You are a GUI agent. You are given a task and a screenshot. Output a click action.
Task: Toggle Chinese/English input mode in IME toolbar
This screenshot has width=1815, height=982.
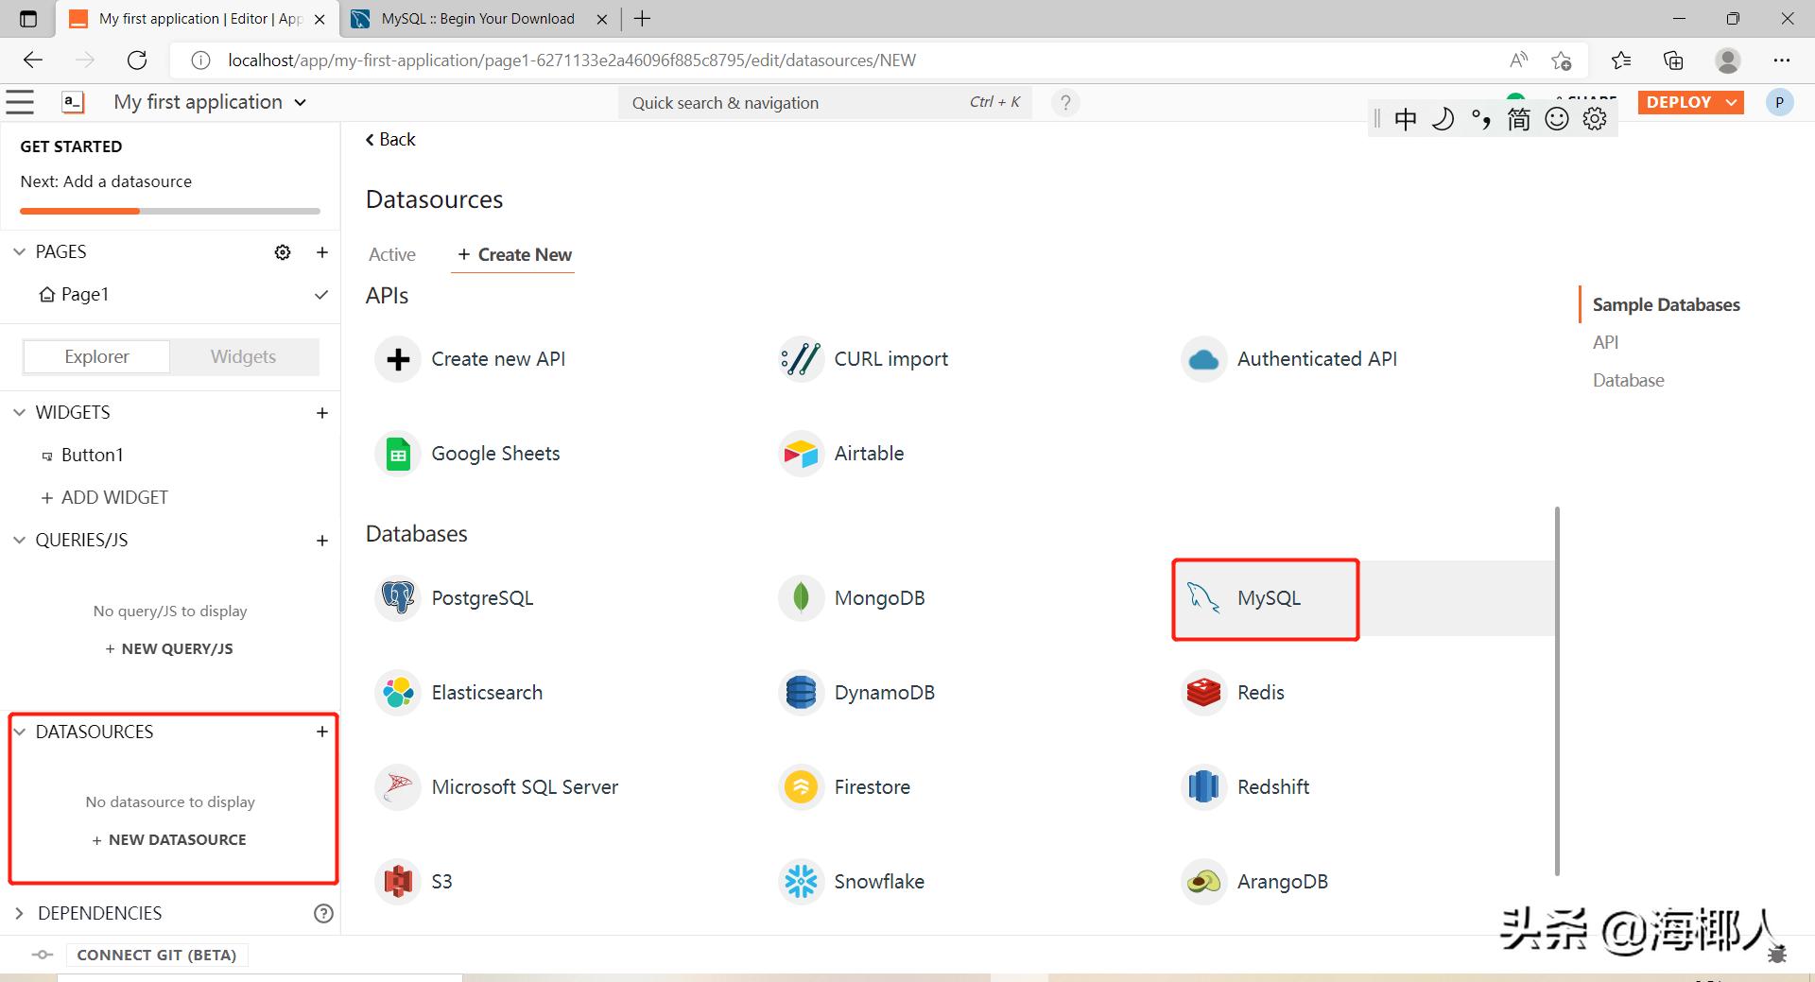[1406, 118]
